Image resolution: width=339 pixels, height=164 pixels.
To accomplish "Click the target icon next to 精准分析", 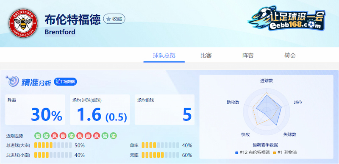I will 12,81.
